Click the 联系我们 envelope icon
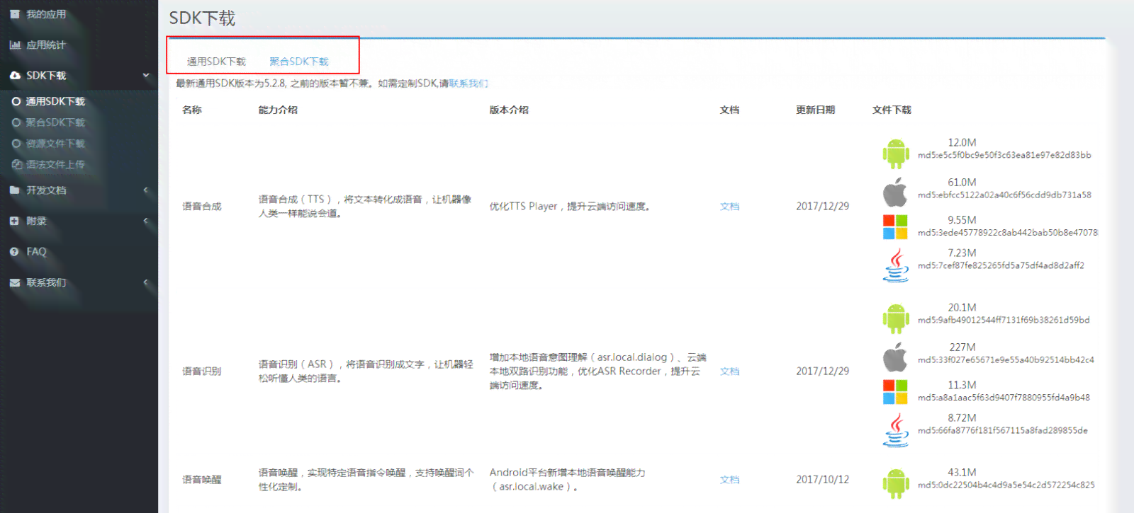This screenshot has height=513, width=1134. pyautogui.click(x=15, y=283)
